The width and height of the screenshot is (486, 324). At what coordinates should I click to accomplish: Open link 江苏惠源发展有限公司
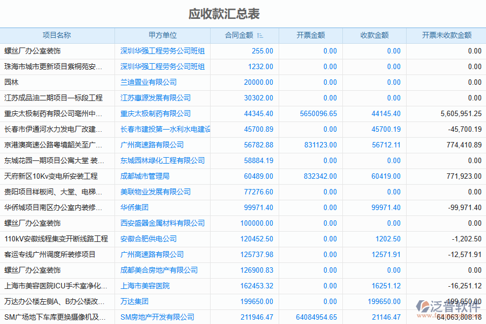click(156, 98)
